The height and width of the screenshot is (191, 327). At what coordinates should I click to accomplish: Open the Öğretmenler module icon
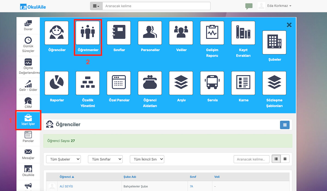pos(88,33)
